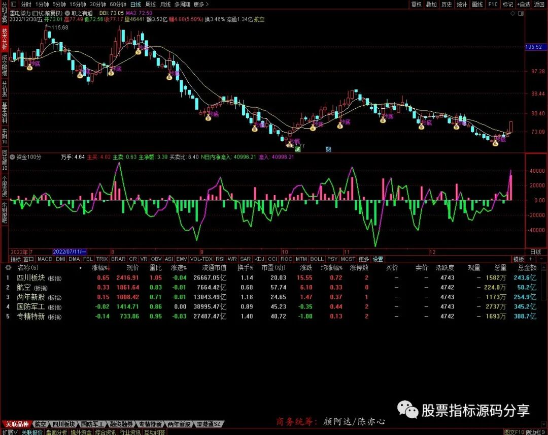Viewport: 548px width, 435px height.
Task: Select the OBV indicator
Action: 156,259
